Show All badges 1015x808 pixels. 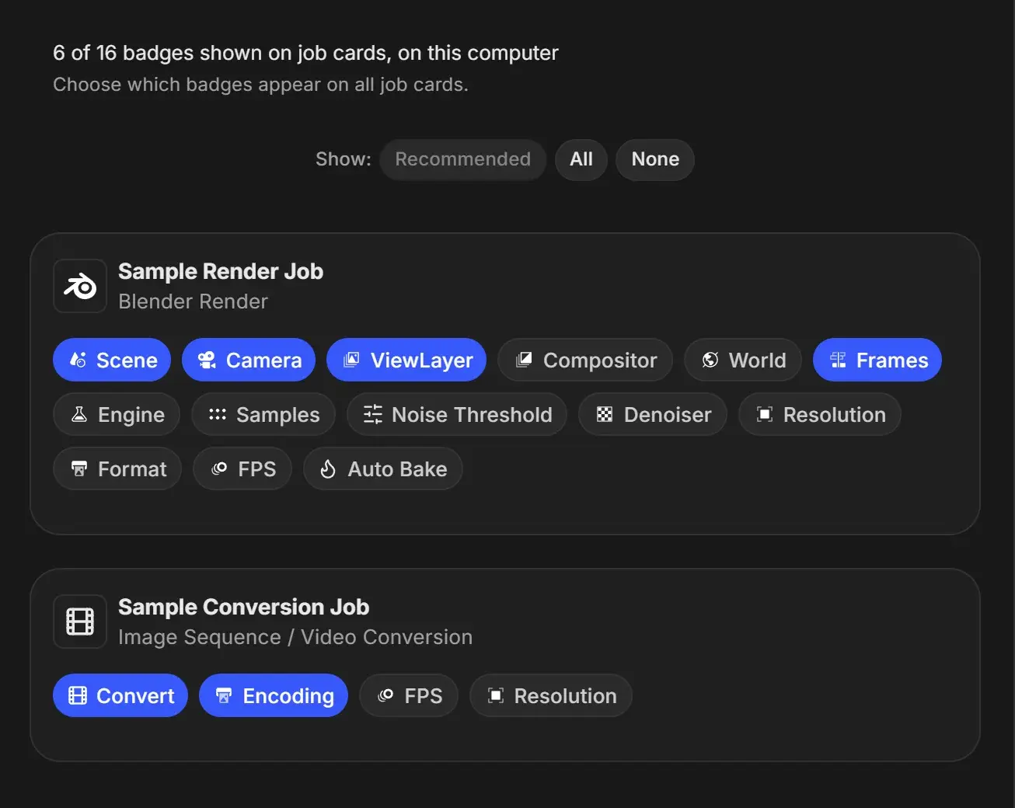pyautogui.click(x=581, y=159)
